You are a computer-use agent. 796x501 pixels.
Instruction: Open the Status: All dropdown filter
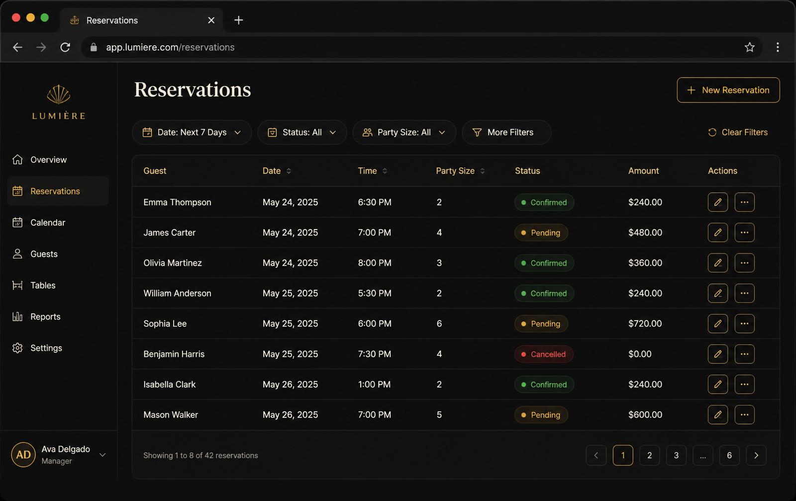click(302, 132)
